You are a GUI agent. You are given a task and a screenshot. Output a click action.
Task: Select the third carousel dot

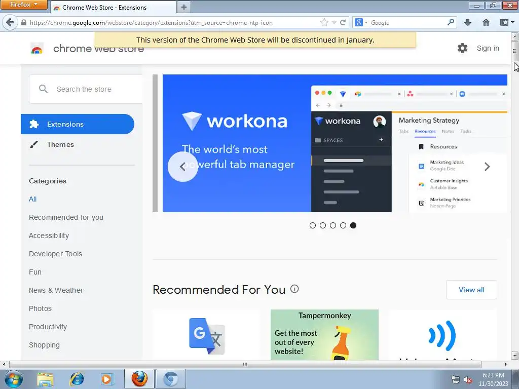click(x=333, y=225)
